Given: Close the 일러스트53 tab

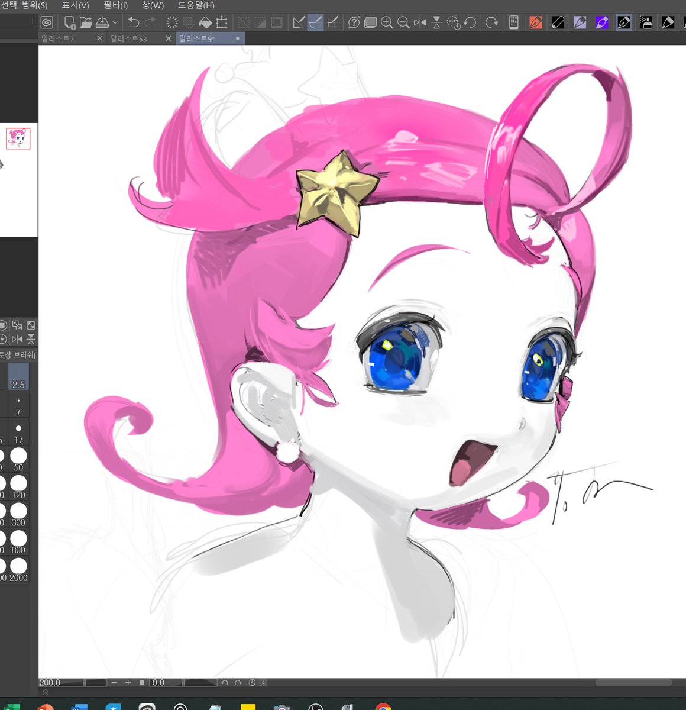Looking at the screenshot, I should coord(169,38).
